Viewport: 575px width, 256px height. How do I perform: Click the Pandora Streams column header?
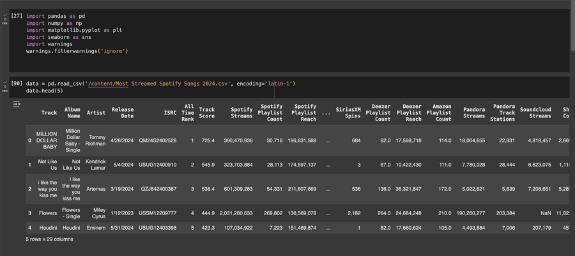point(474,113)
